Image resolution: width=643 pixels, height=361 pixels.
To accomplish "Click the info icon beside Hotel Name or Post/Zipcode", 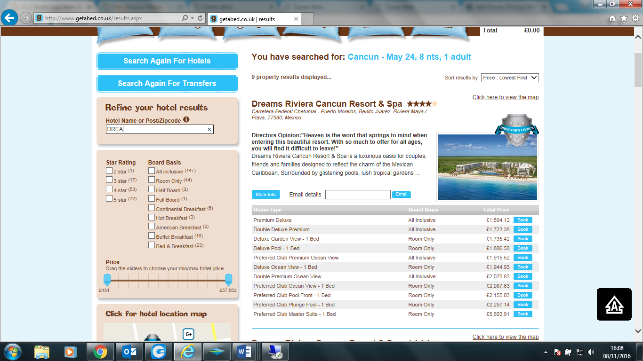I will pyautogui.click(x=186, y=120).
